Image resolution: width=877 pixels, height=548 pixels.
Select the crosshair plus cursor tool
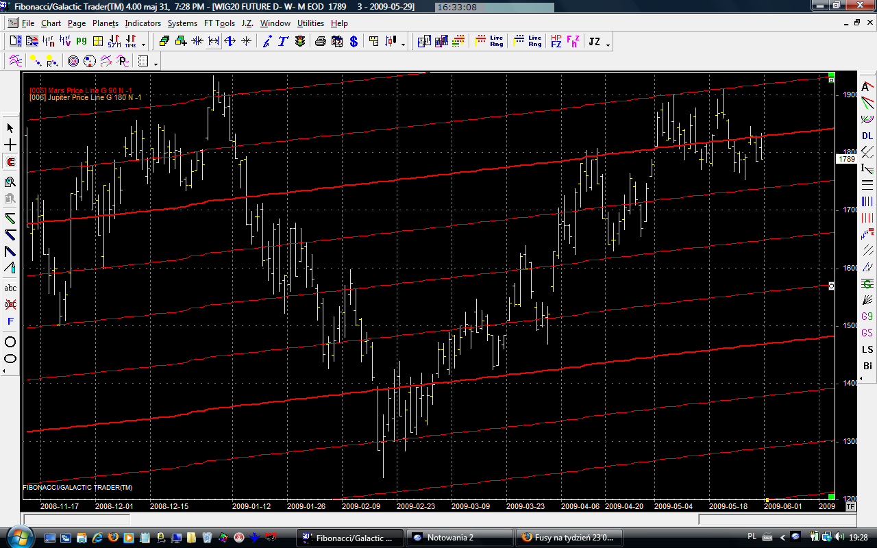tap(10, 145)
